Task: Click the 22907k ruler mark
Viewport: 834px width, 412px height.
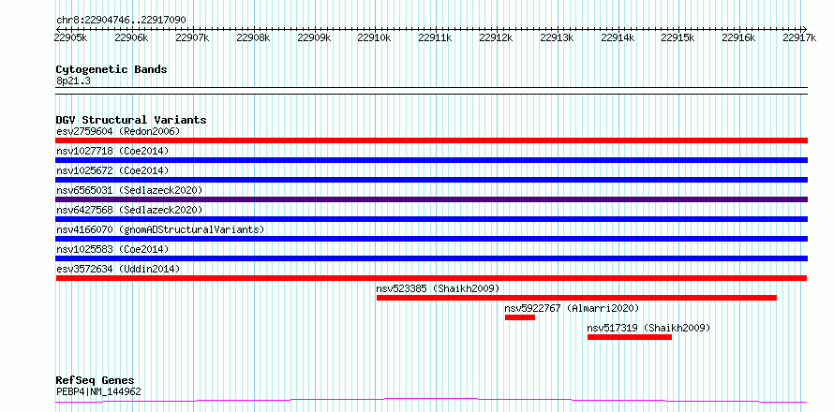Action: click(192, 37)
